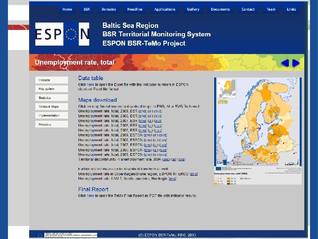This screenshot has height=239, width=318.
Task: Click the 'Maps download' heading
Action: click(98, 100)
